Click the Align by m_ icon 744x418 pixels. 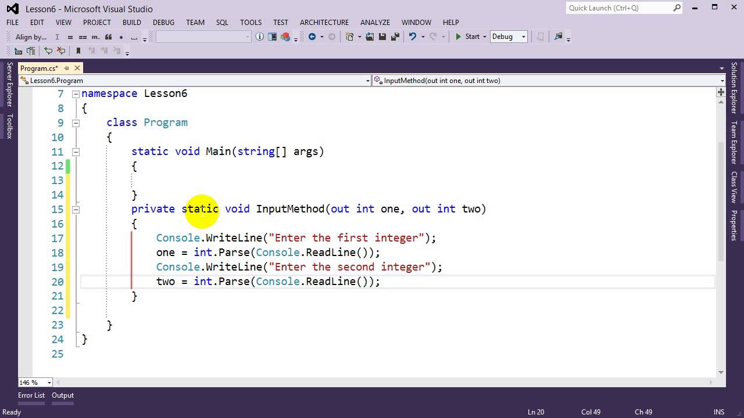(95, 37)
